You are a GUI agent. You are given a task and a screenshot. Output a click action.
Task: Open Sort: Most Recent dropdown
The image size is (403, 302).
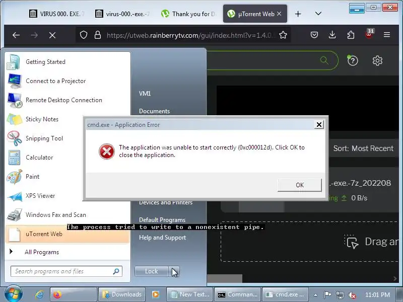[363, 148]
